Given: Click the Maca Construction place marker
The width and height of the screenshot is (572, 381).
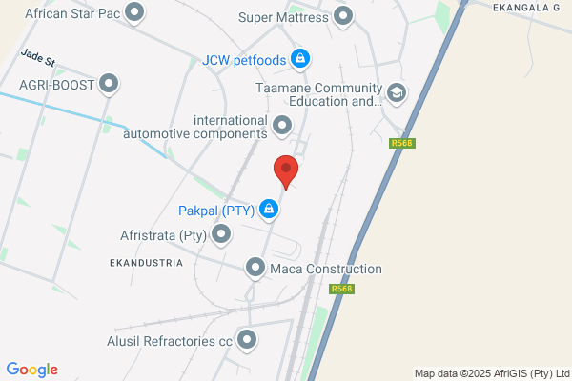Looking at the screenshot, I should 255,269.
